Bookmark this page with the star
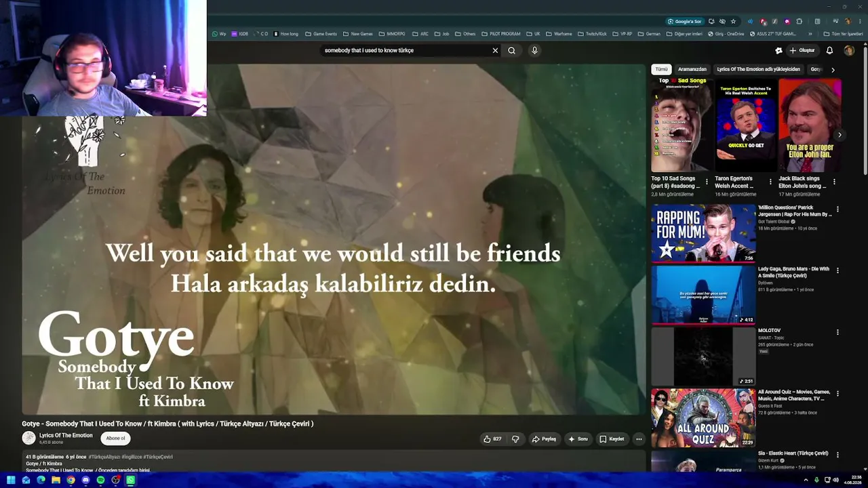Image resolution: width=868 pixels, height=488 pixels. [x=733, y=21]
